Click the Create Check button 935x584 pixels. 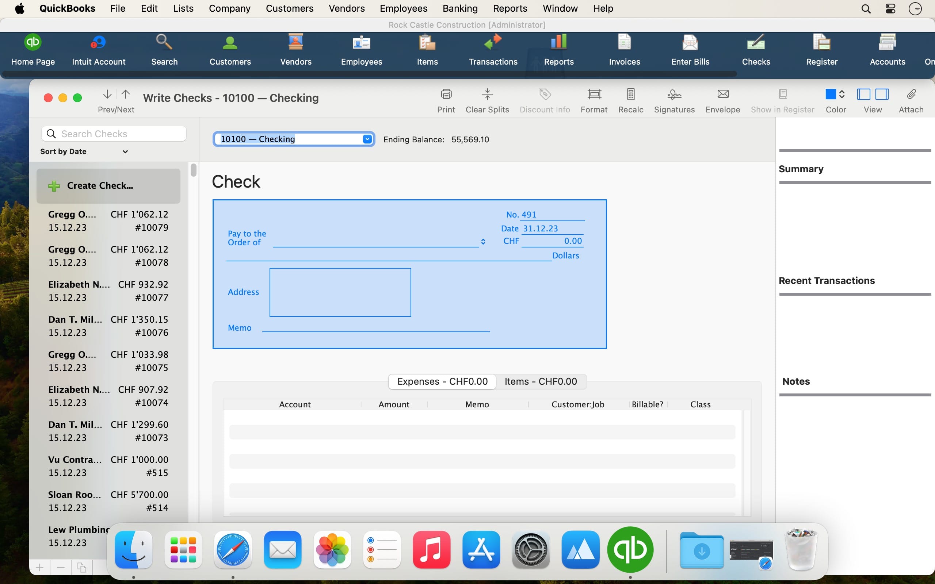click(108, 186)
